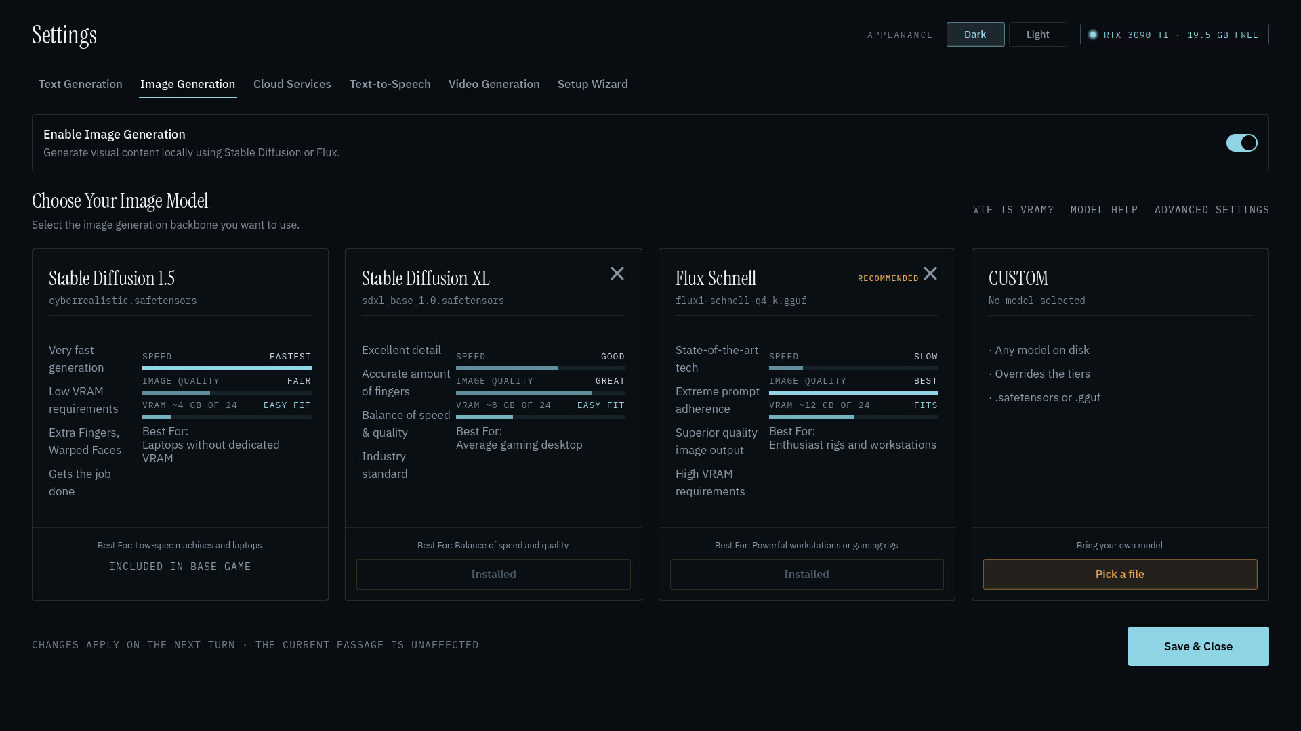Select Stable Diffusion 1.5 card title
1301x731 pixels.
click(112, 278)
